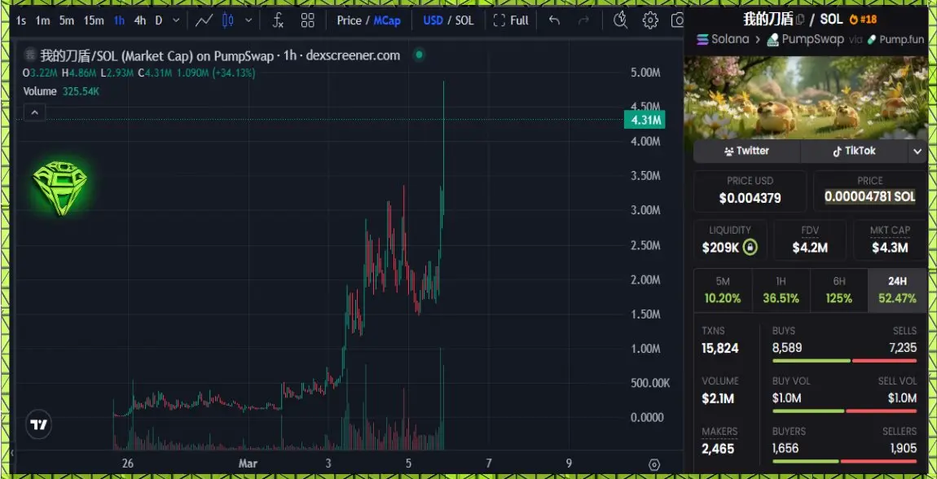
Task: Toggle chart to MCap mode
Action: click(387, 20)
